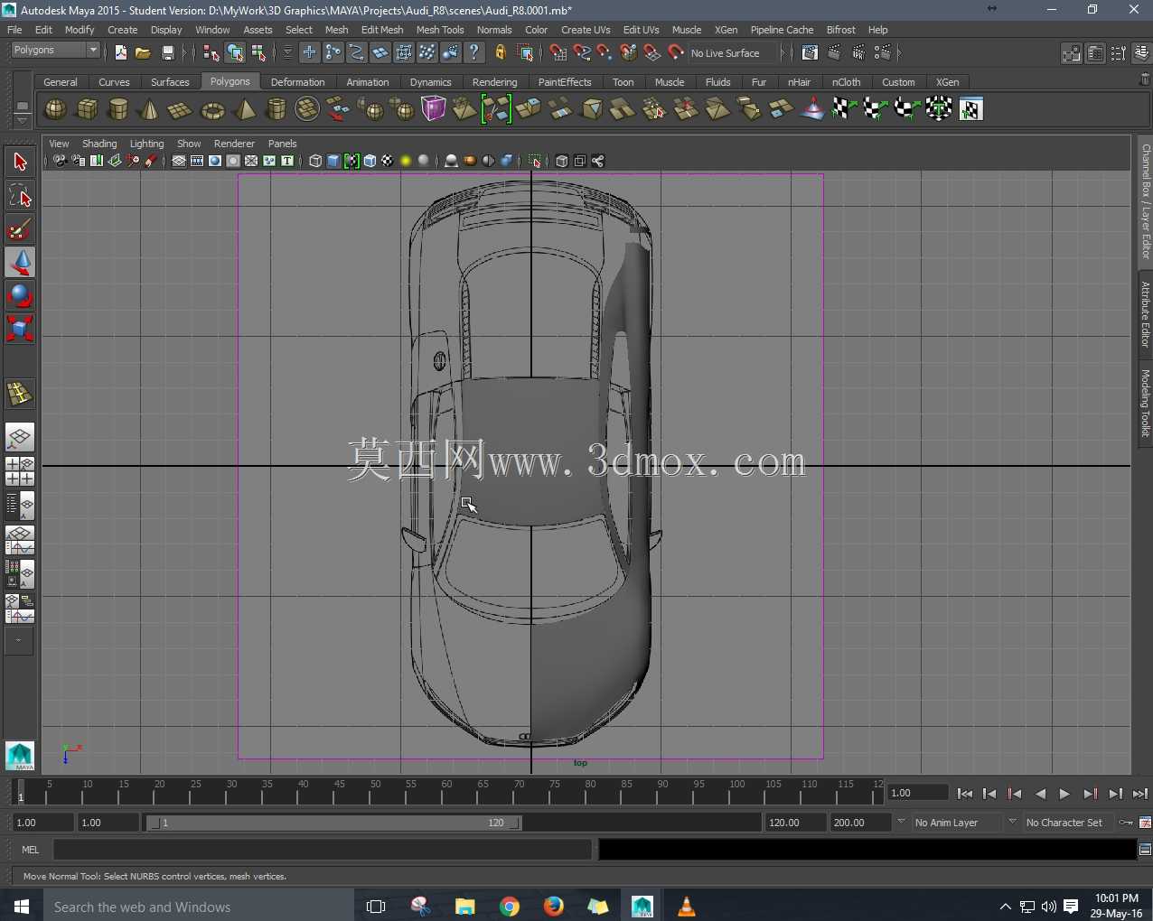Toggle use all lights yellow sphere
Screen dimensions: 1153x921
click(406, 162)
